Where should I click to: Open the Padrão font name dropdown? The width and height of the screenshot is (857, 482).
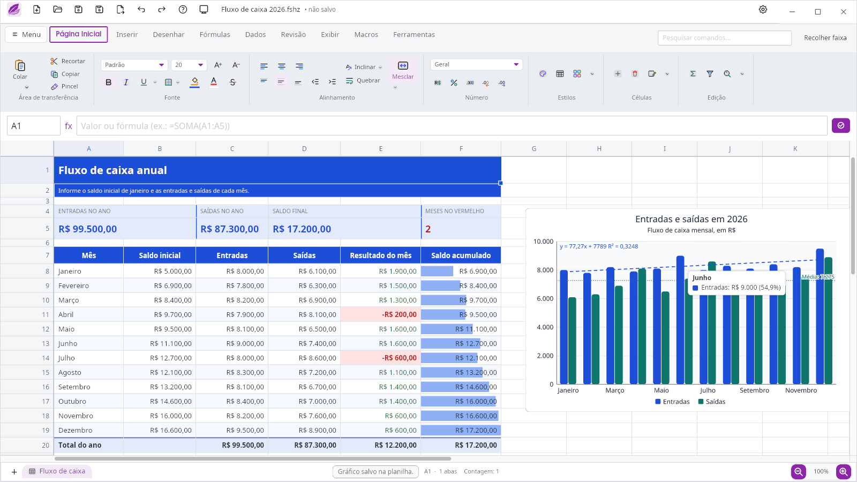point(134,65)
